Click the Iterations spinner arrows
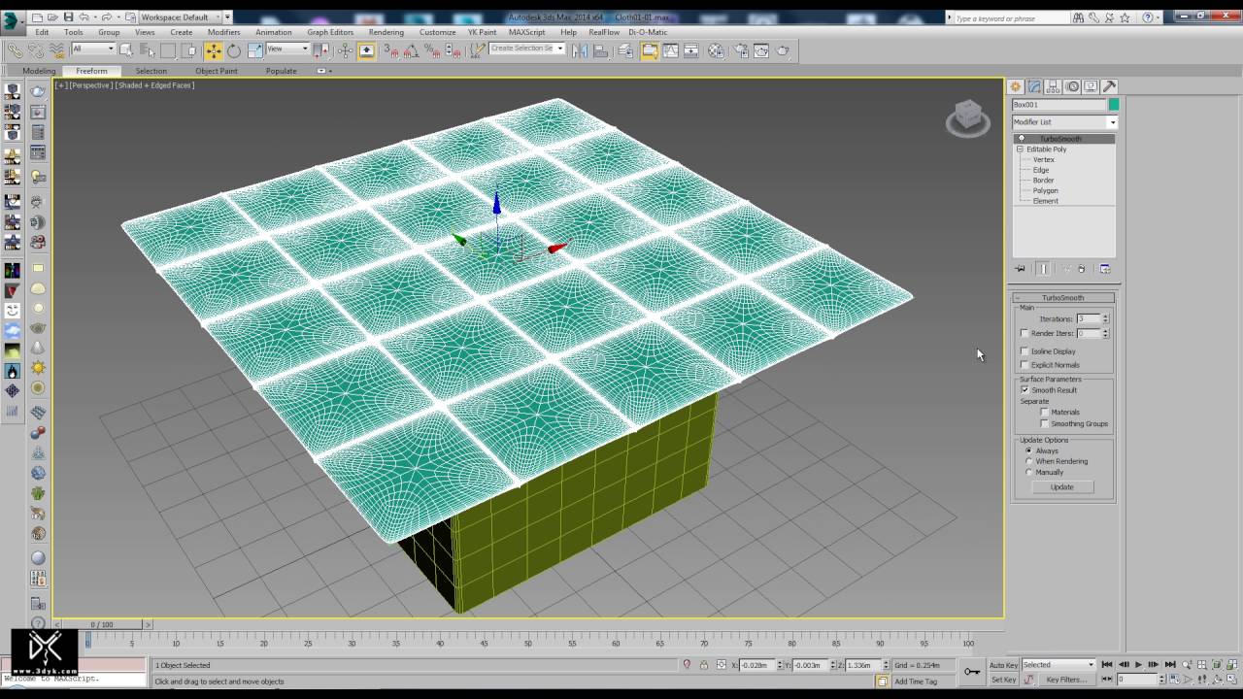Image resolution: width=1243 pixels, height=699 pixels. (x=1105, y=318)
